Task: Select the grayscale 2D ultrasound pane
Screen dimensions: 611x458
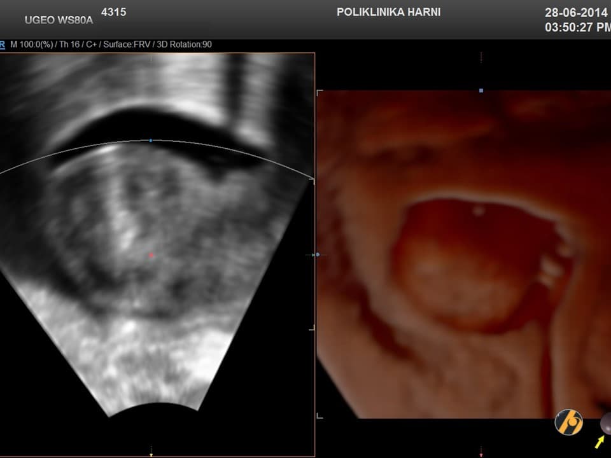Action: pyautogui.click(x=156, y=254)
